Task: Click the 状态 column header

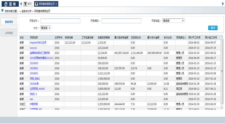Action: tap(22, 38)
